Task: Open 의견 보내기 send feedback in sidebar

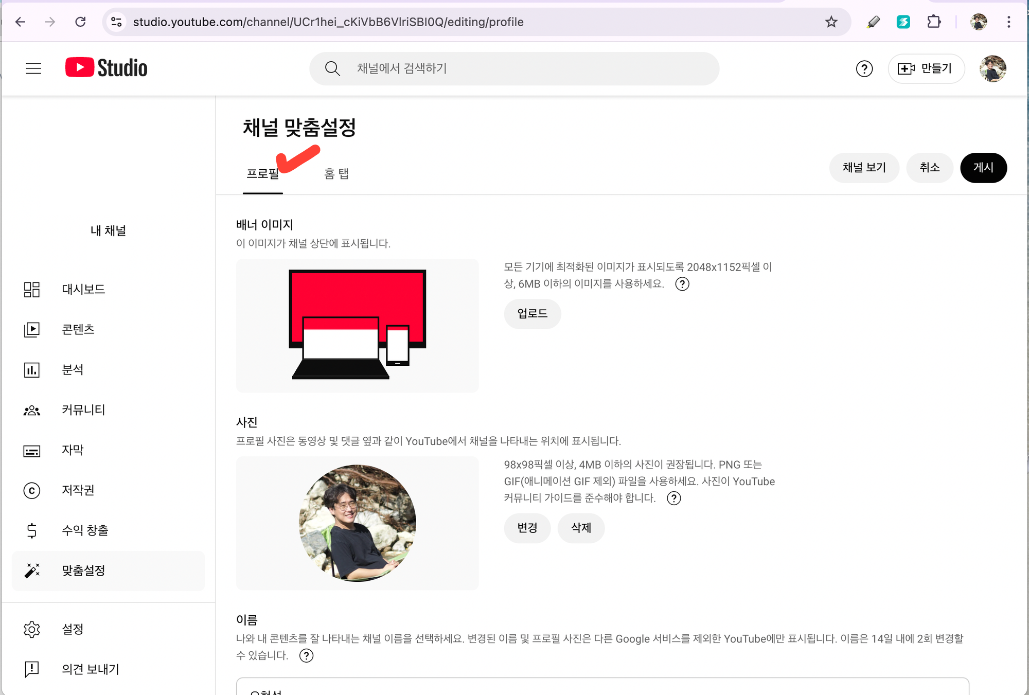Action: click(x=108, y=669)
